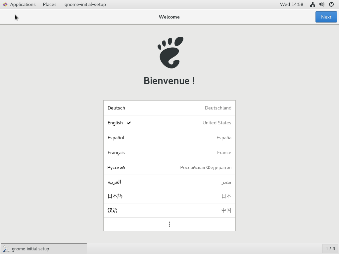Click the Next button
Image resolution: width=339 pixels, height=254 pixels.
[x=326, y=17]
